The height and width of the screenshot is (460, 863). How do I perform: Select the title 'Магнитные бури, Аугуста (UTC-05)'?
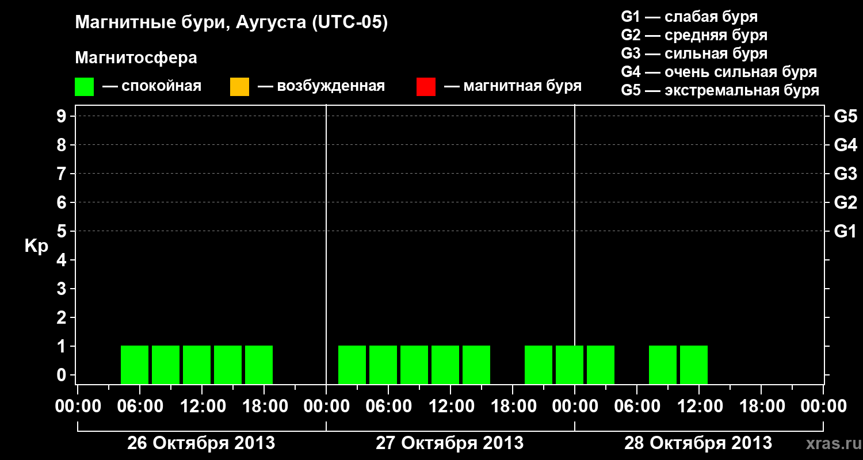tap(231, 23)
